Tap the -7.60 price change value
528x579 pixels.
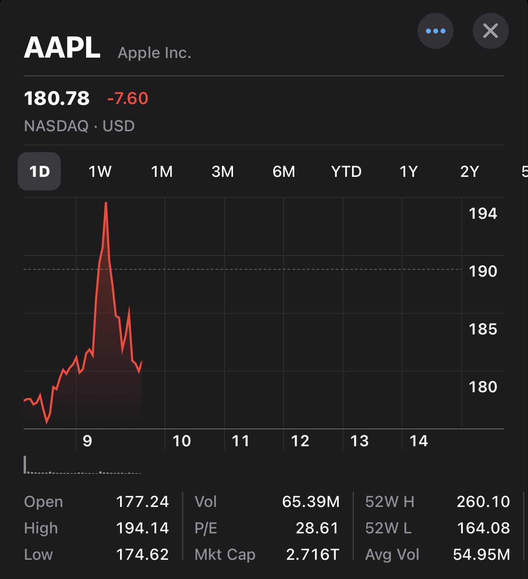pos(128,98)
